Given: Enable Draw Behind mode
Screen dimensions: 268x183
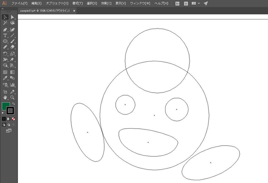Looking at the screenshot, I should pyautogui.click(x=9, y=125).
